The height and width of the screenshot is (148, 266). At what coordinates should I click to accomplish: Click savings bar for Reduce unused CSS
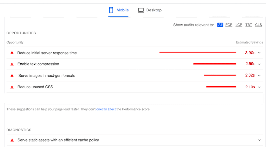coord(221,87)
